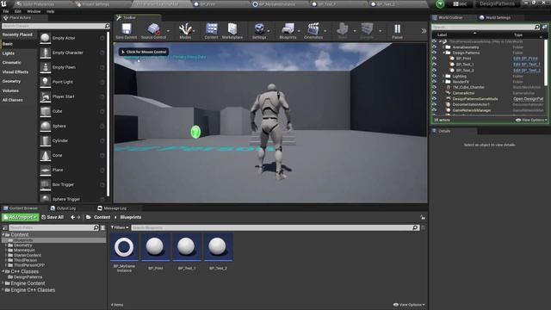This screenshot has height=310, width=551.
Task: Toggle visibility eye for TM_Cube_Chamfer
Action: [434, 87]
